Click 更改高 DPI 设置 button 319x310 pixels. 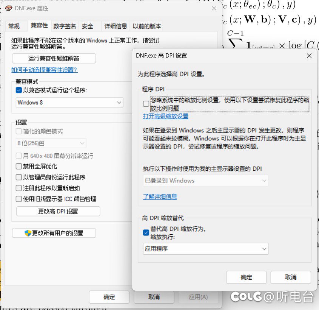tap(58, 211)
